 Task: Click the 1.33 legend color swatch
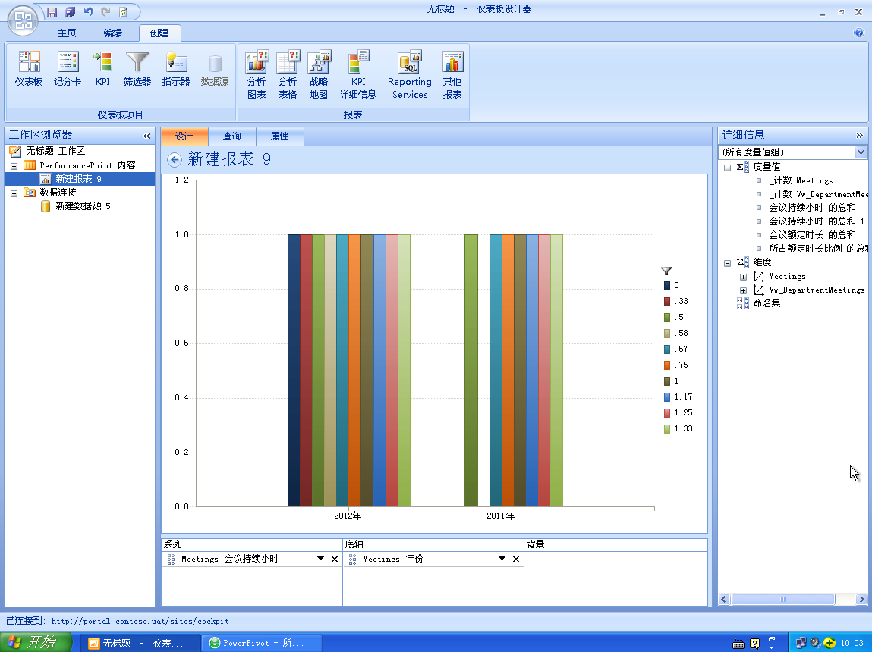coord(666,429)
